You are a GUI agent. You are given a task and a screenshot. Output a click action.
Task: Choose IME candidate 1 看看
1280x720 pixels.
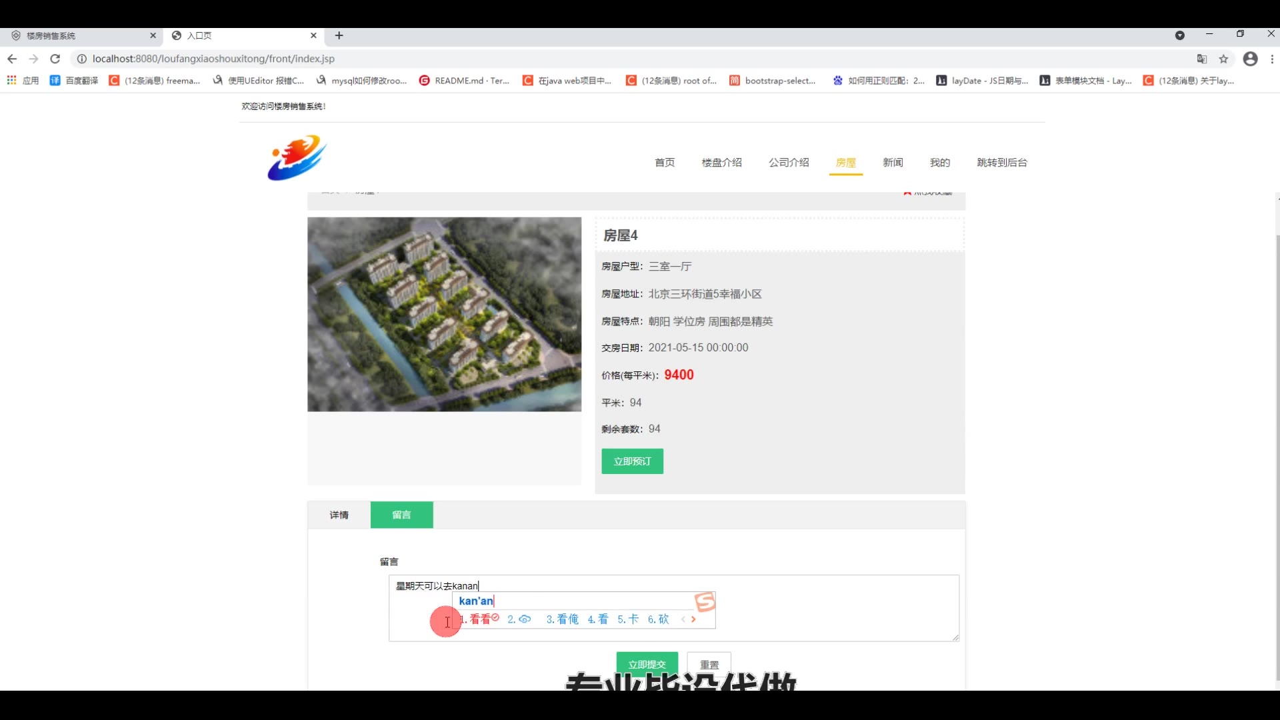(x=479, y=619)
